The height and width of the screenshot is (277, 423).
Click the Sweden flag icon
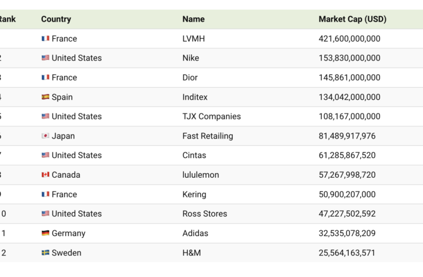click(x=45, y=252)
